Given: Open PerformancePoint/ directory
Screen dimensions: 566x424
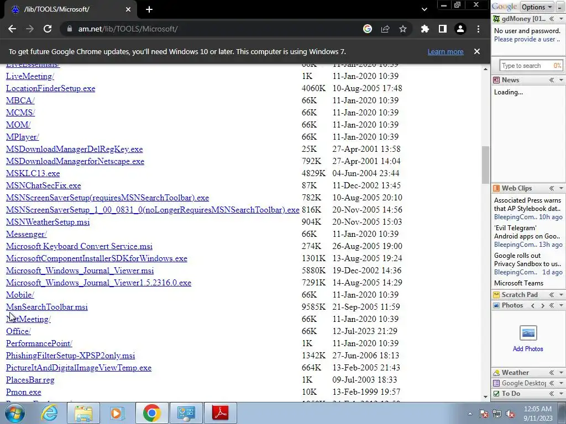Looking at the screenshot, I should click(x=39, y=343).
